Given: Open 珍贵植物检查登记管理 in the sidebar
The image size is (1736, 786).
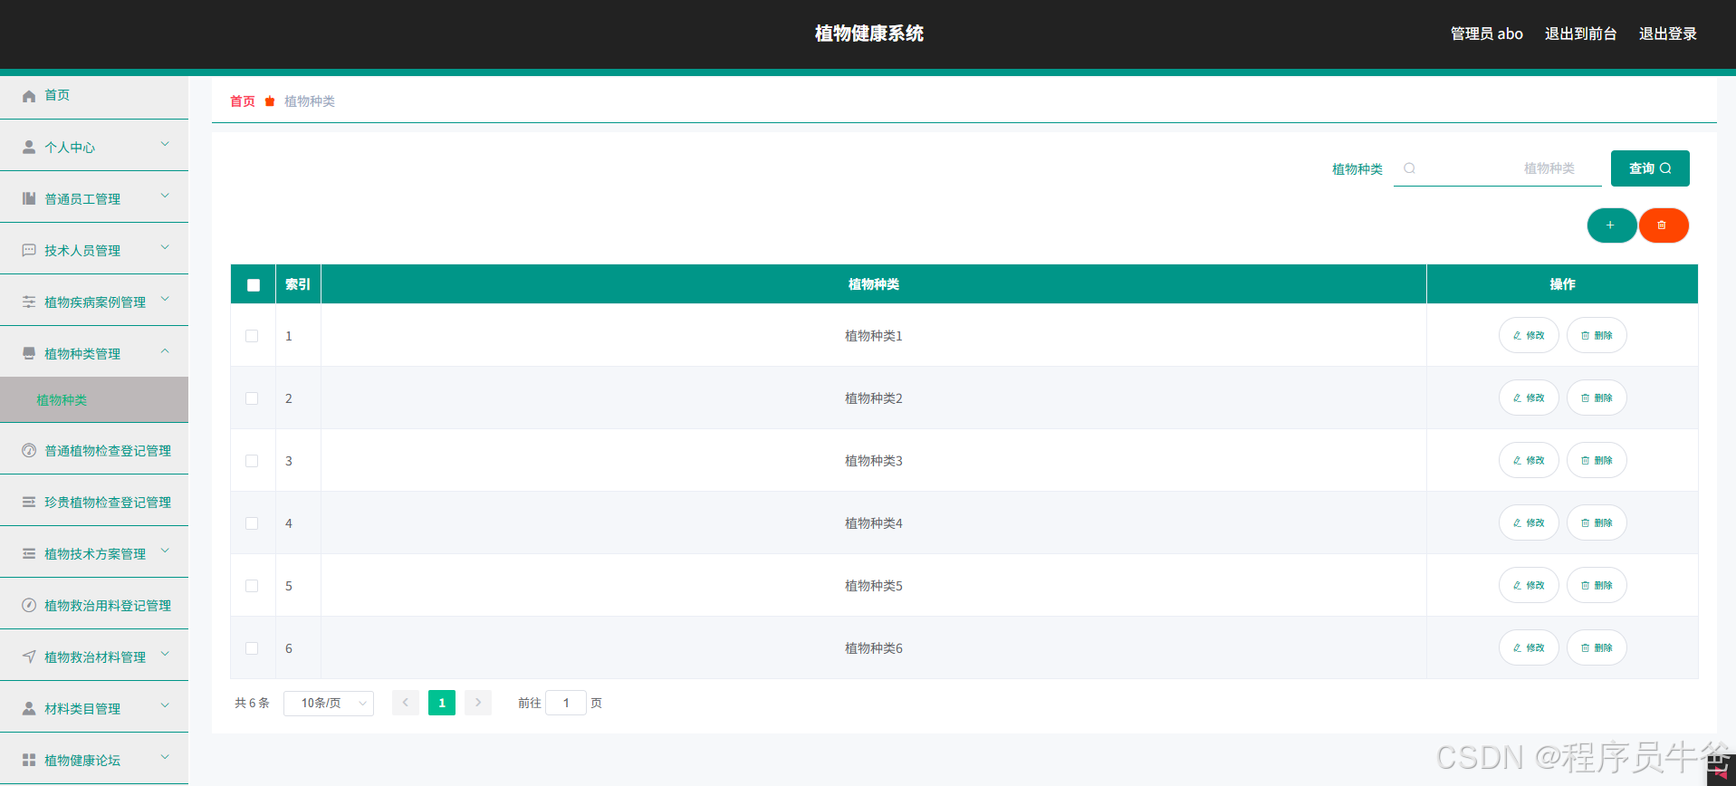Looking at the screenshot, I should [94, 502].
